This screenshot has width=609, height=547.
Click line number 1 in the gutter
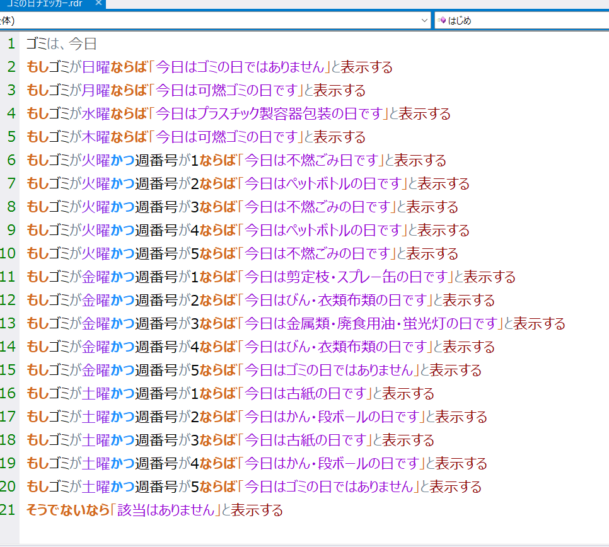click(11, 44)
